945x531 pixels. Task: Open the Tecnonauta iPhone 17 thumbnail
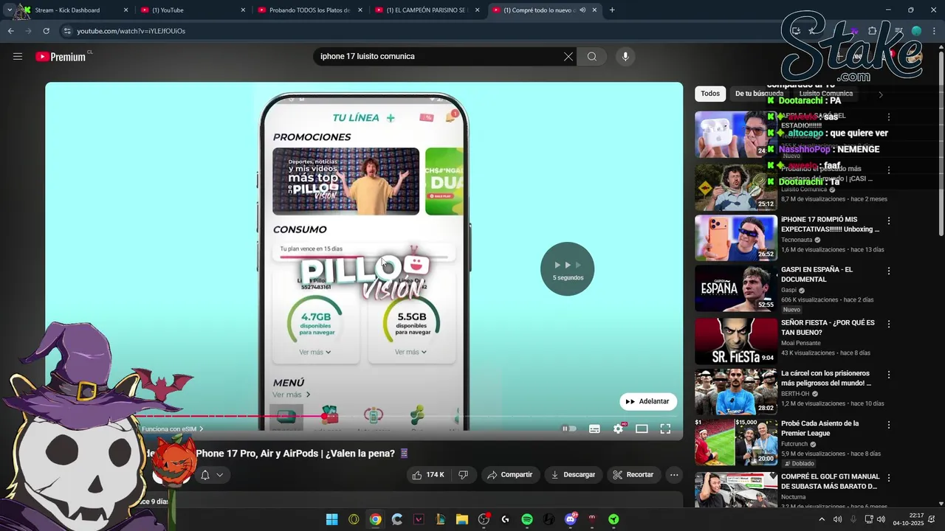coord(735,237)
